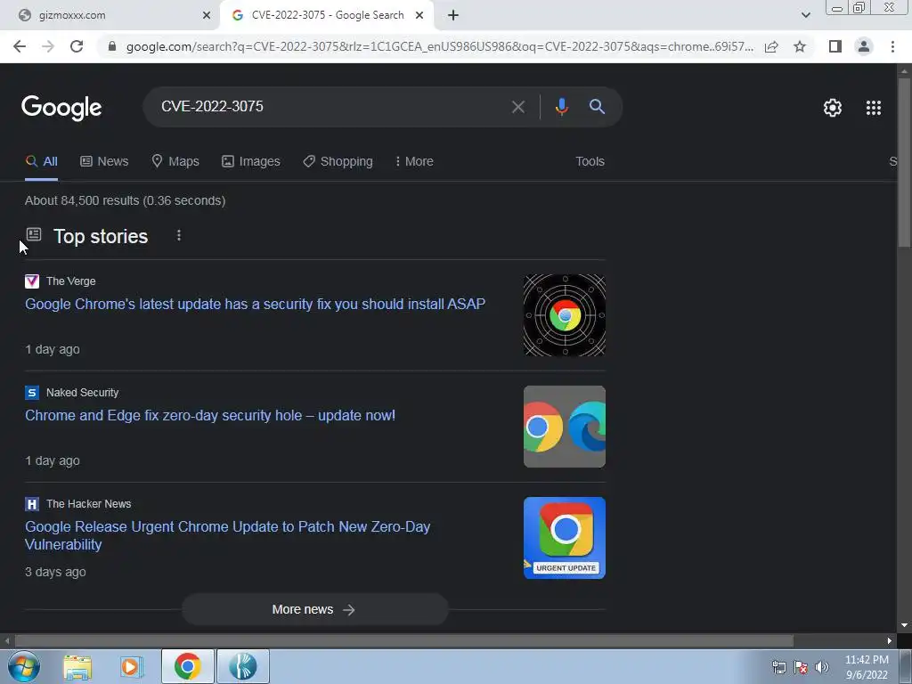912x684 pixels.
Task: Open the Windows Start menu
Action: [24, 666]
